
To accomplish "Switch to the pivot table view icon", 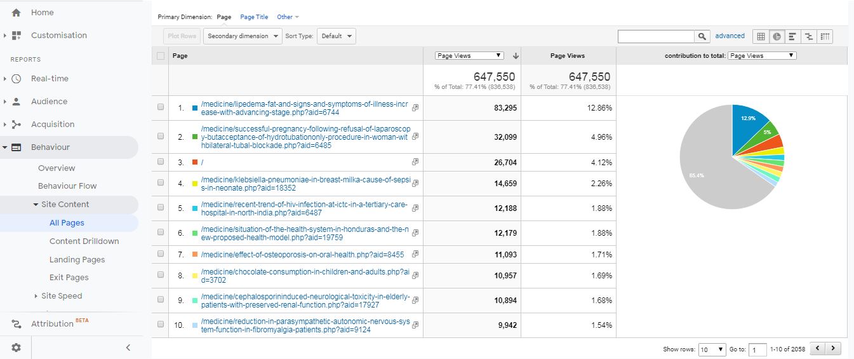I will pos(825,36).
